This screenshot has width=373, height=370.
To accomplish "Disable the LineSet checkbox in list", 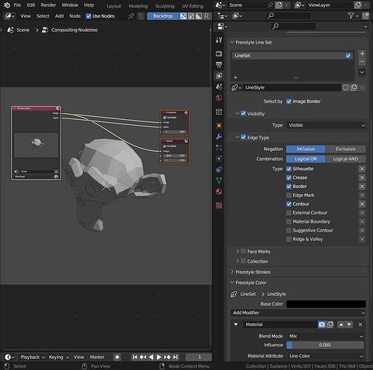I will [348, 55].
